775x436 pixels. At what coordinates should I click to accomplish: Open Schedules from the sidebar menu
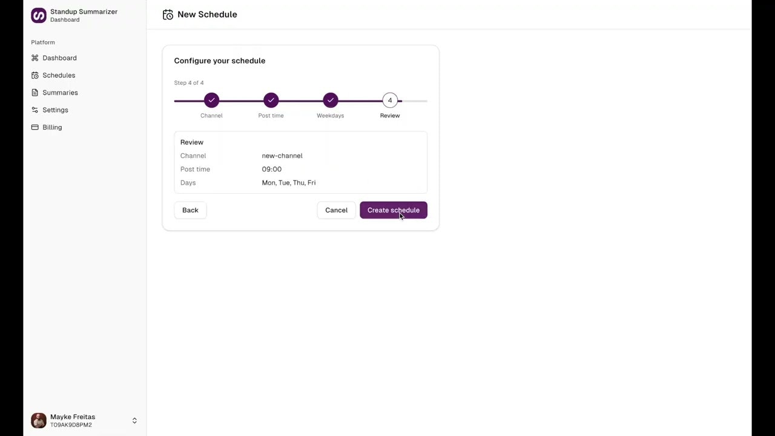click(x=59, y=75)
